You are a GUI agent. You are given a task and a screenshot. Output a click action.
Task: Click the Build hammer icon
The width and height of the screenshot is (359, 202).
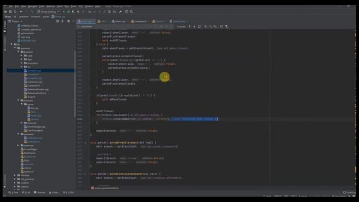33,11
